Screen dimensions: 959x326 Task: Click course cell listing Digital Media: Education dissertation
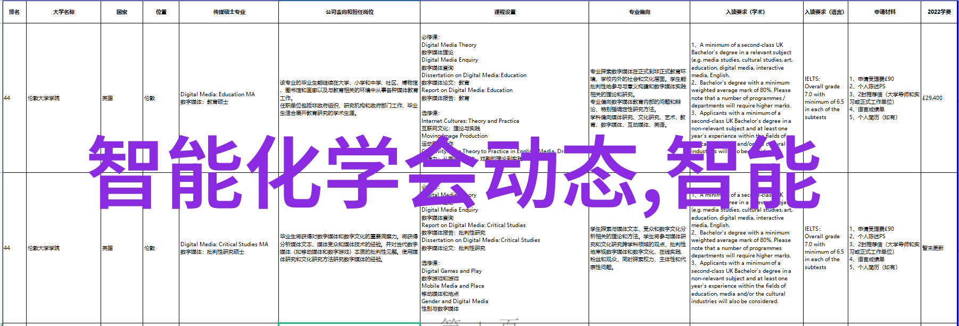point(505,98)
